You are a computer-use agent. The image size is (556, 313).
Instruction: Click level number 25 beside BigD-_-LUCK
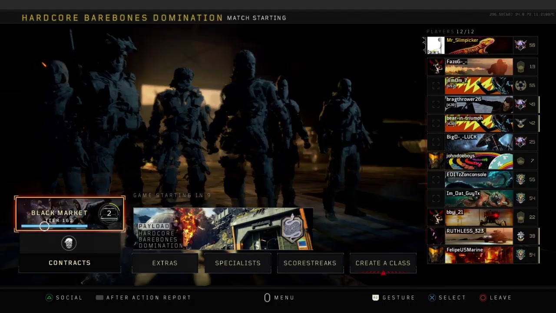(x=532, y=142)
